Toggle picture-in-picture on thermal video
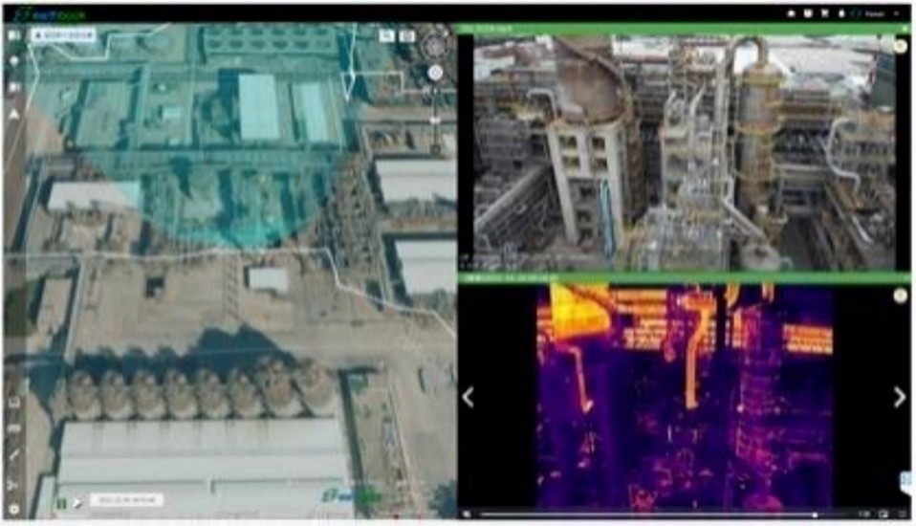Viewport: 916px width, 526px height. coord(883,515)
